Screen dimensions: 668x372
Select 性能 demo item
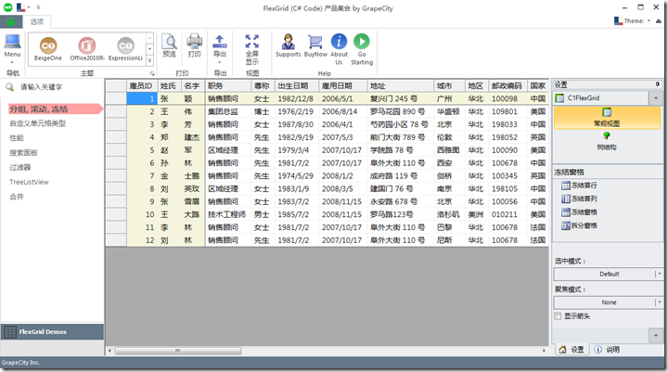17,138
